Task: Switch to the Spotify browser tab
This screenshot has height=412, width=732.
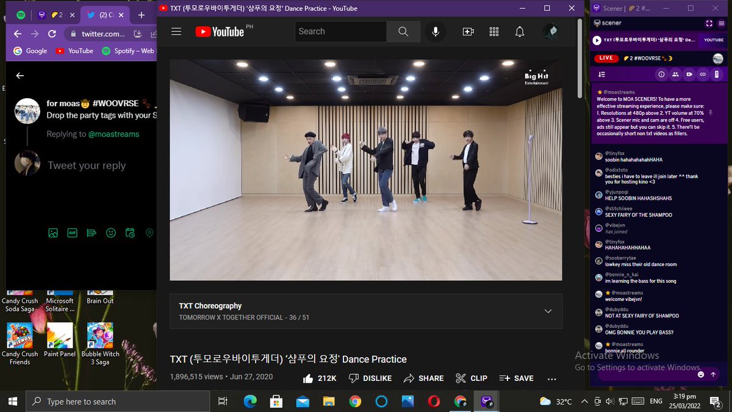Action: pyautogui.click(x=20, y=15)
